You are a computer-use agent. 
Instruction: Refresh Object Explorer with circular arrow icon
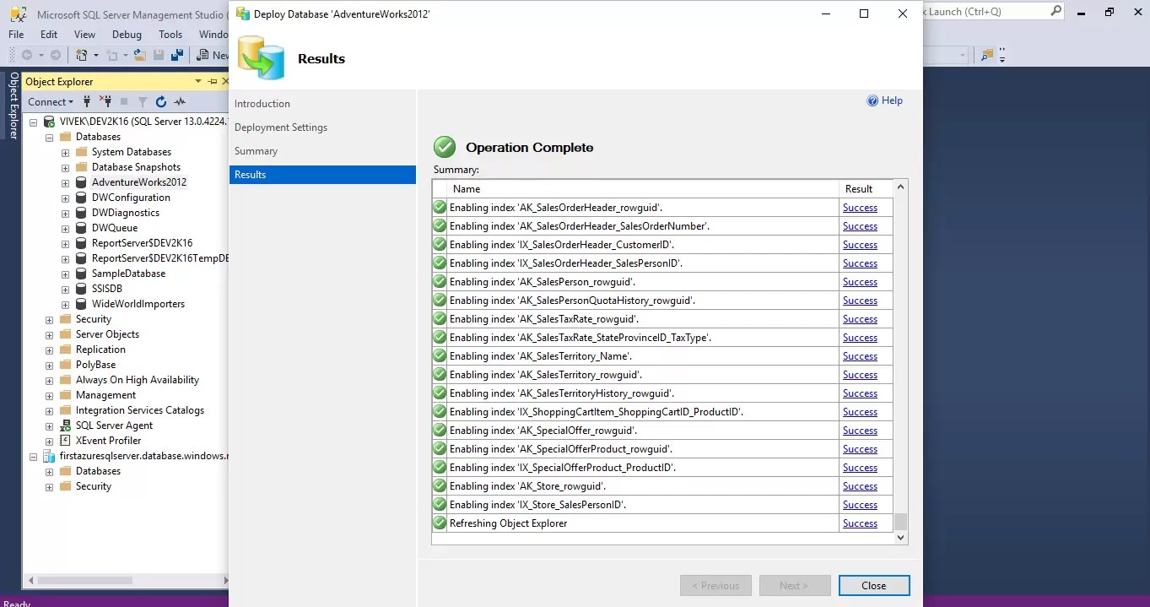161,101
